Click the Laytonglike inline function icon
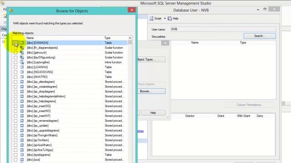291x163 pixels. click(22, 62)
